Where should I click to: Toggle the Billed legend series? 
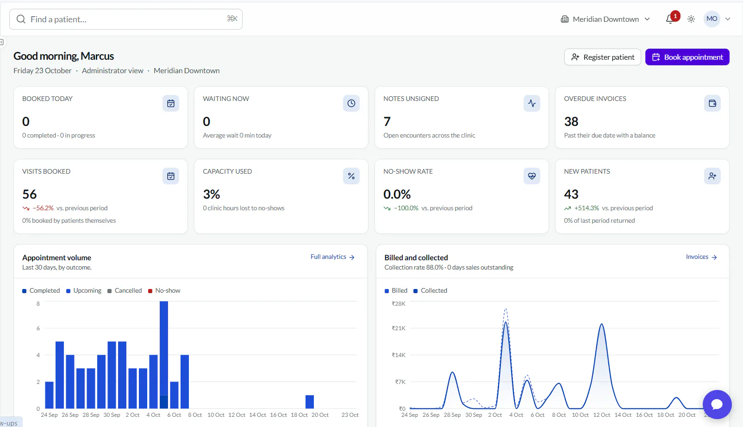point(396,290)
